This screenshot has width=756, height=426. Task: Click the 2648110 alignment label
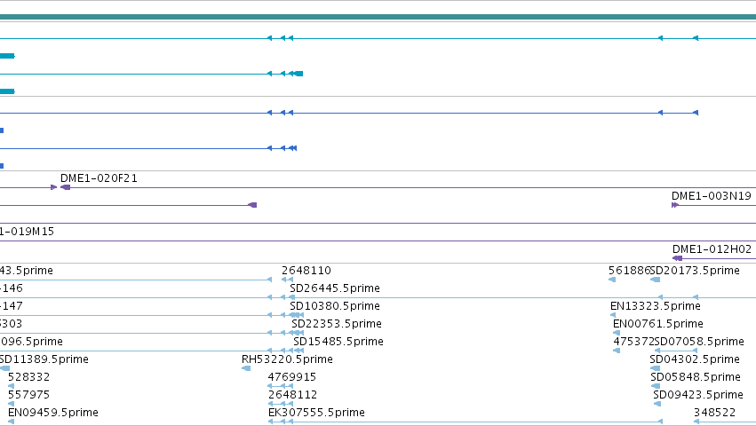point(306,271)
